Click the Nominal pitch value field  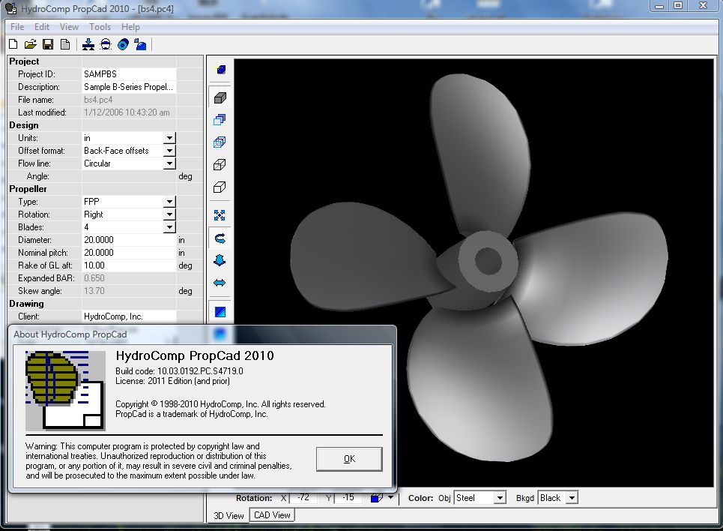[x=129, y=253]
